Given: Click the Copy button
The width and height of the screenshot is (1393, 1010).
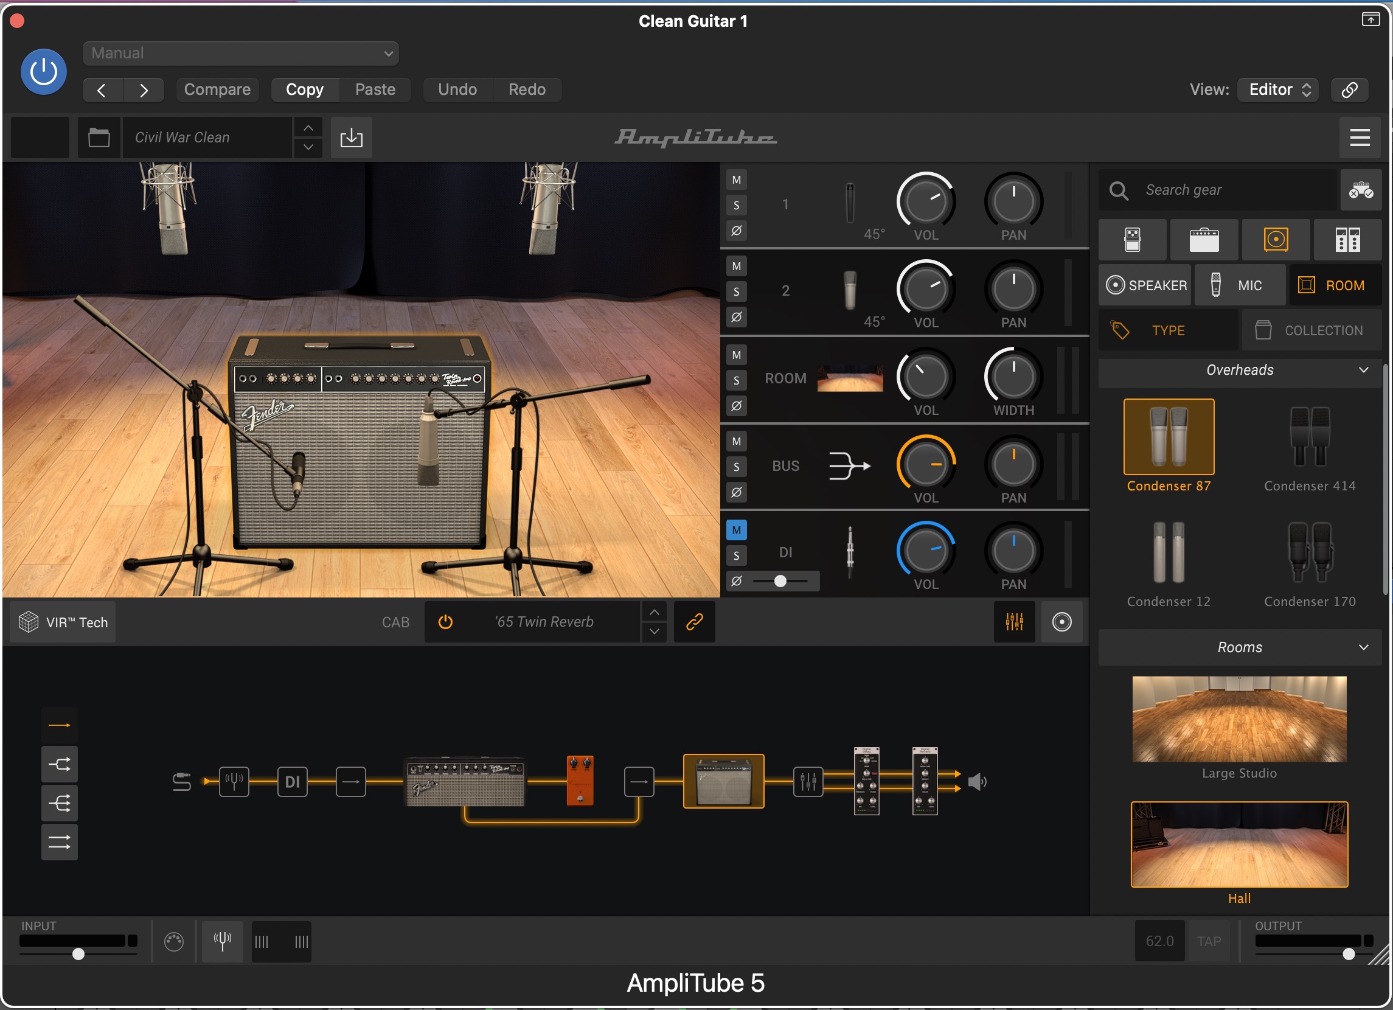Looking at the screenshot, I should coord(305,89).
